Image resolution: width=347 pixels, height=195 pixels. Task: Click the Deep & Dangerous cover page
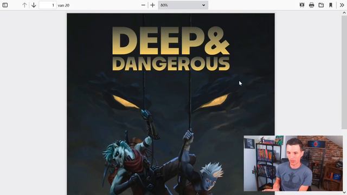coord(171,104)
